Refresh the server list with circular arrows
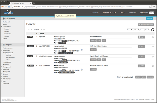Screen dimensions: 157x103 coord(153,30)
